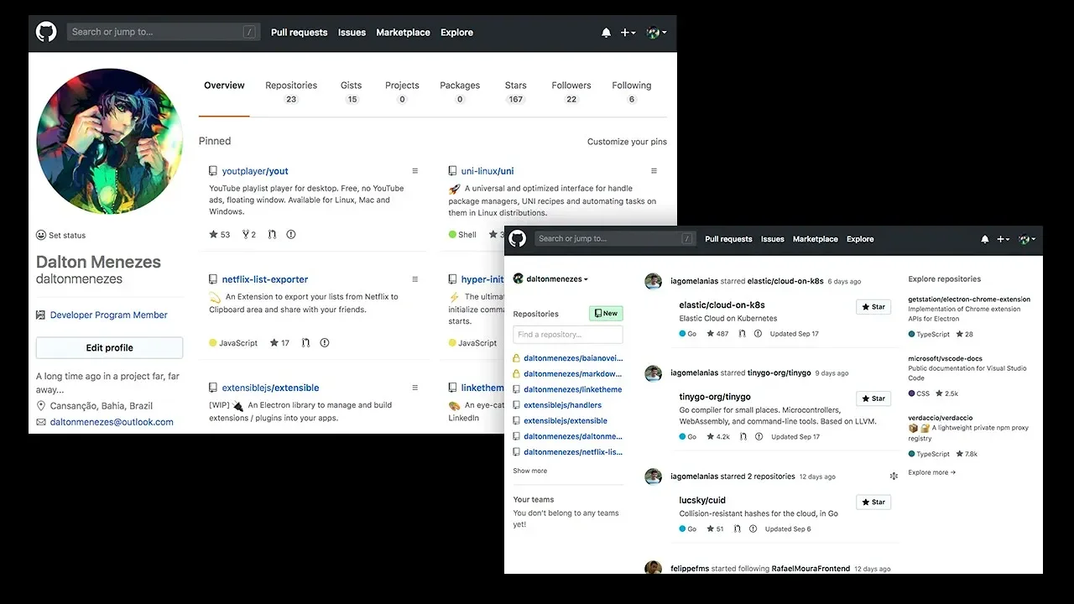Star the tinygo-org/tinygo repository
The image size is (1074, 604).
pyautogui.click(x=873, y=398)
